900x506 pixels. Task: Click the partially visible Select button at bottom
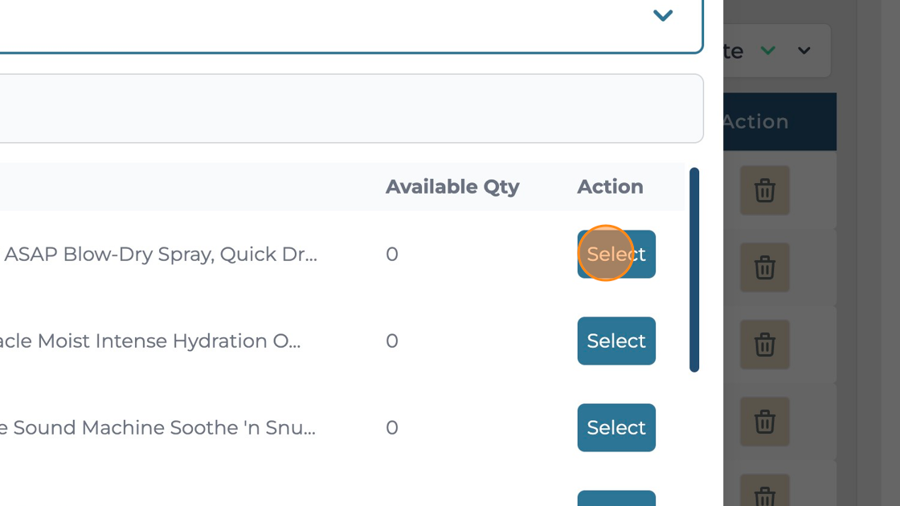point(616,499)
